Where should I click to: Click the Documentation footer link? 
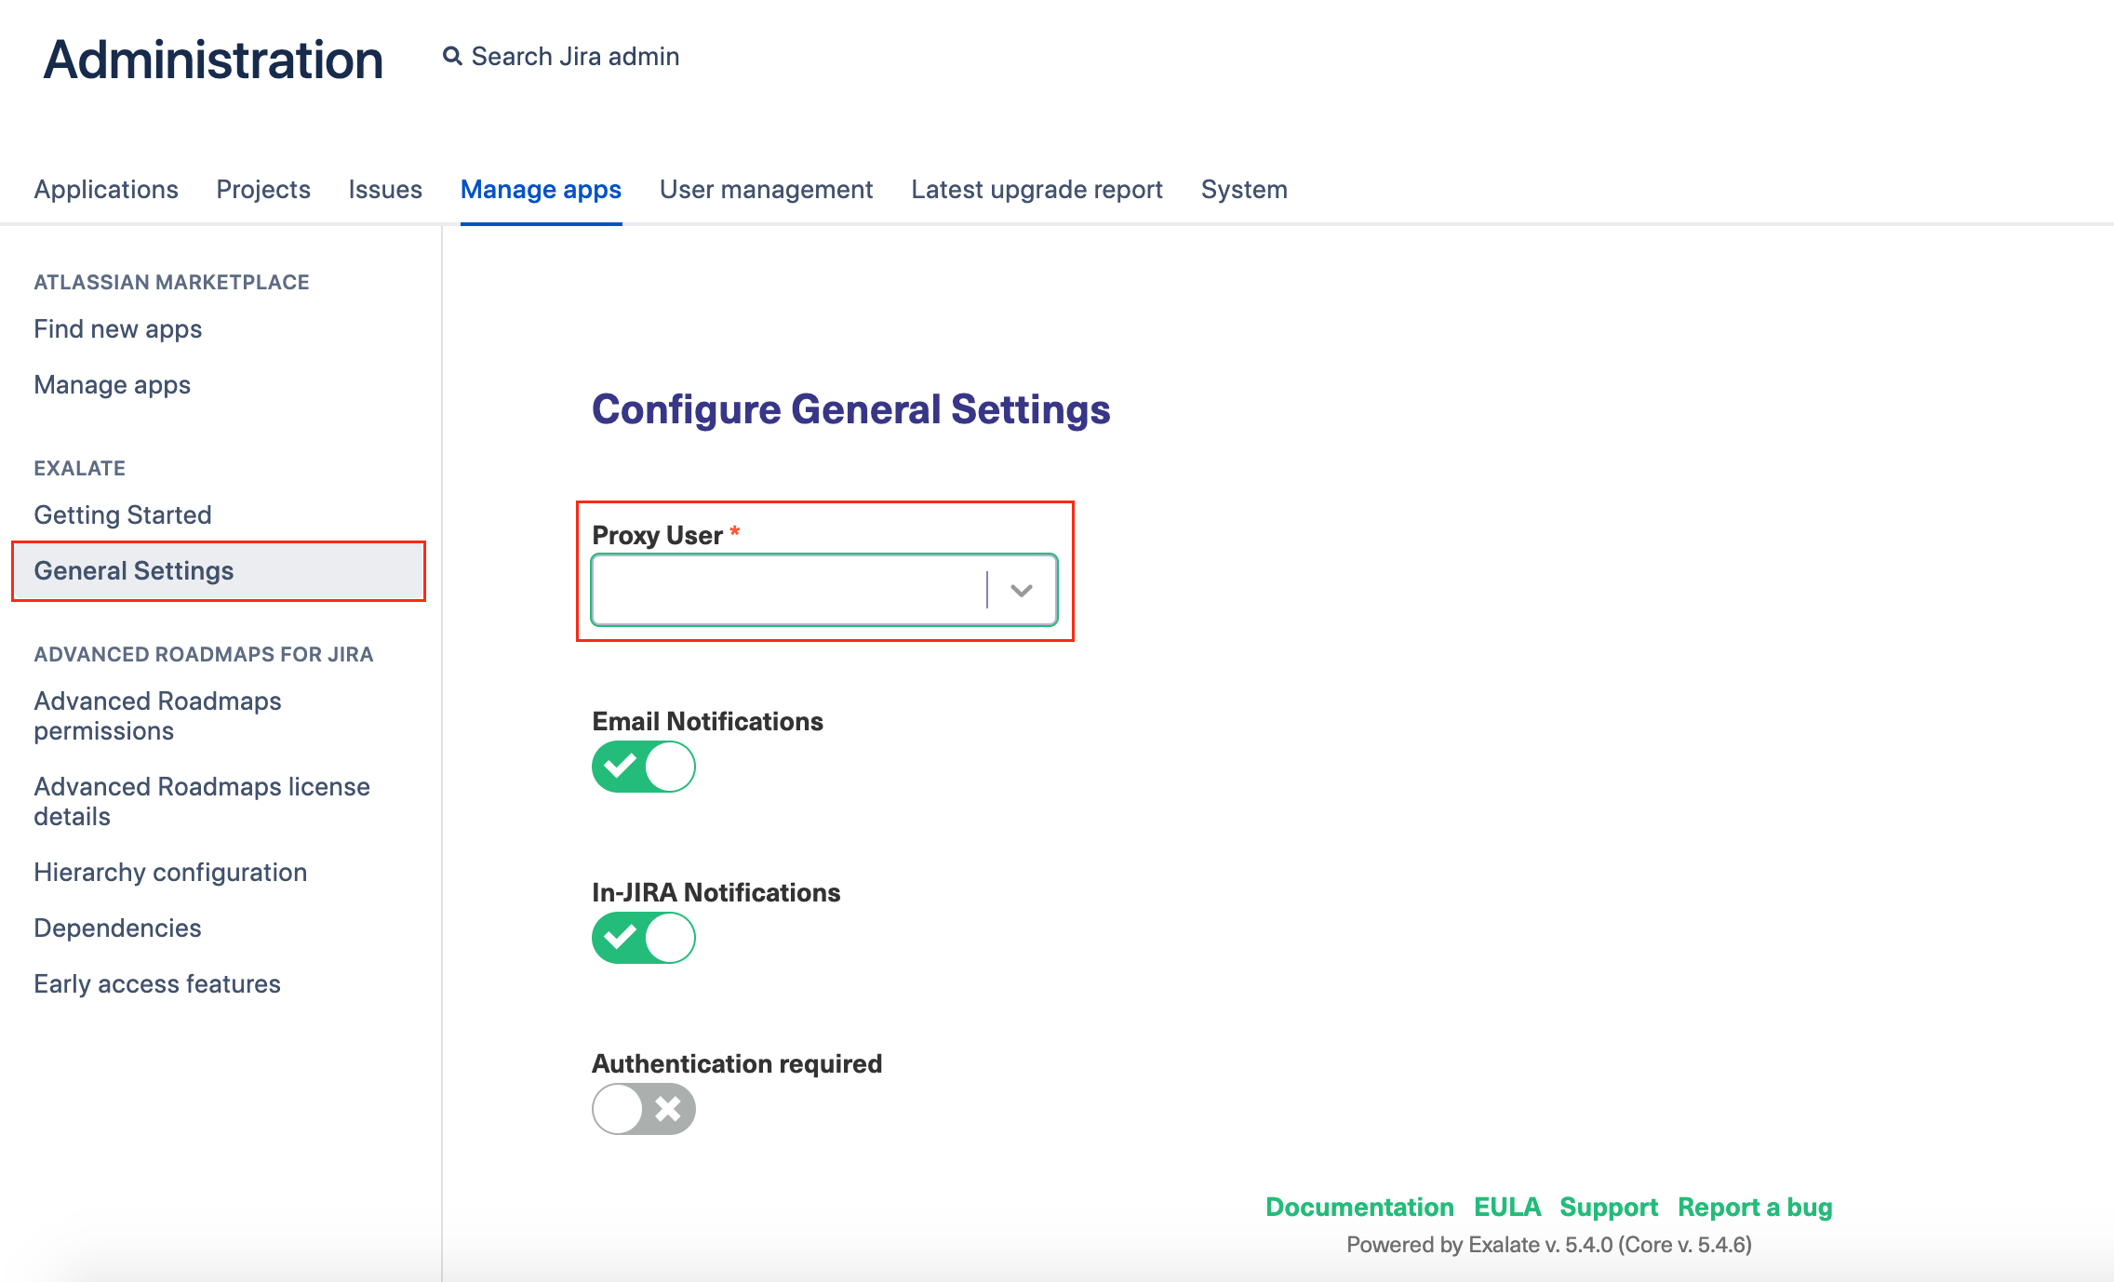click(1359, 1208)
